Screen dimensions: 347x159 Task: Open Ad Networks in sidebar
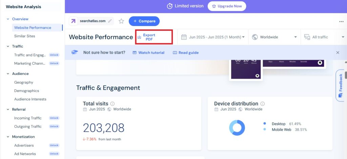pyautogui.click(x=25, y=154)
